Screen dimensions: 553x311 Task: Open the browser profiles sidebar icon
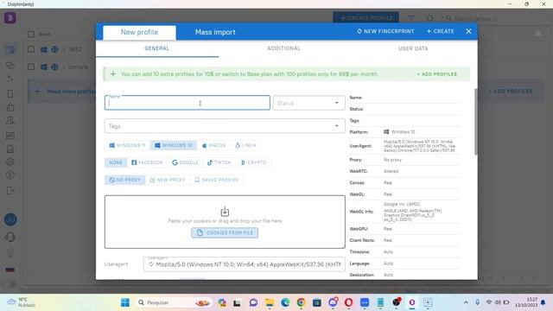click(x=10, y=50)
